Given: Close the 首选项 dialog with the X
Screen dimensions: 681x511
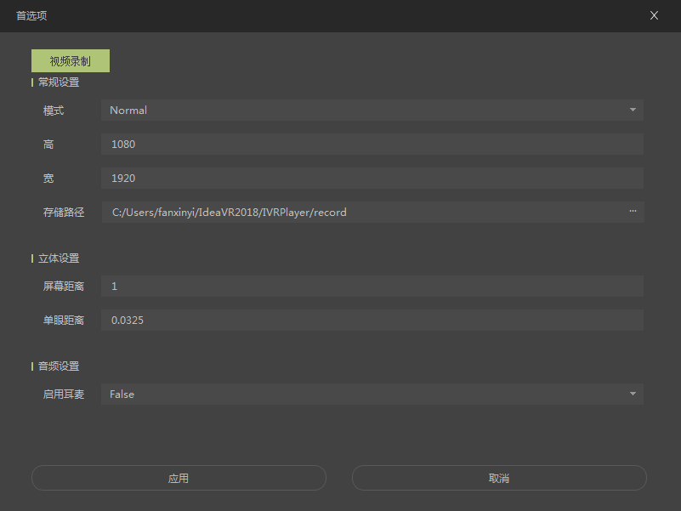Looking at the screenshot, I should 654,15.
